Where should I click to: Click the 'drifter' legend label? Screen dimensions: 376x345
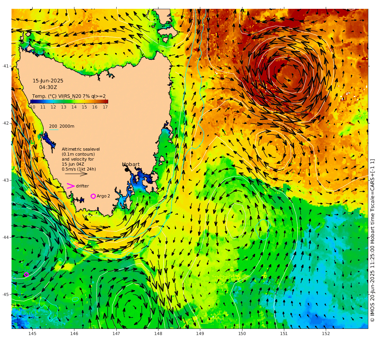tap(82, 186)
